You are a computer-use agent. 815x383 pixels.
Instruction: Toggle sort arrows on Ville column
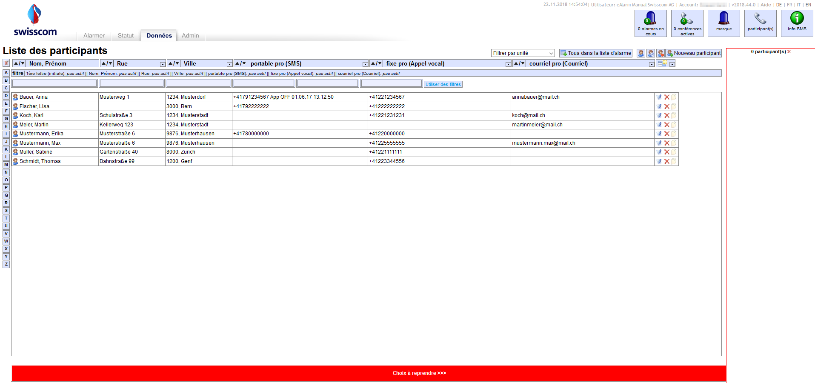tap(174, 63)
